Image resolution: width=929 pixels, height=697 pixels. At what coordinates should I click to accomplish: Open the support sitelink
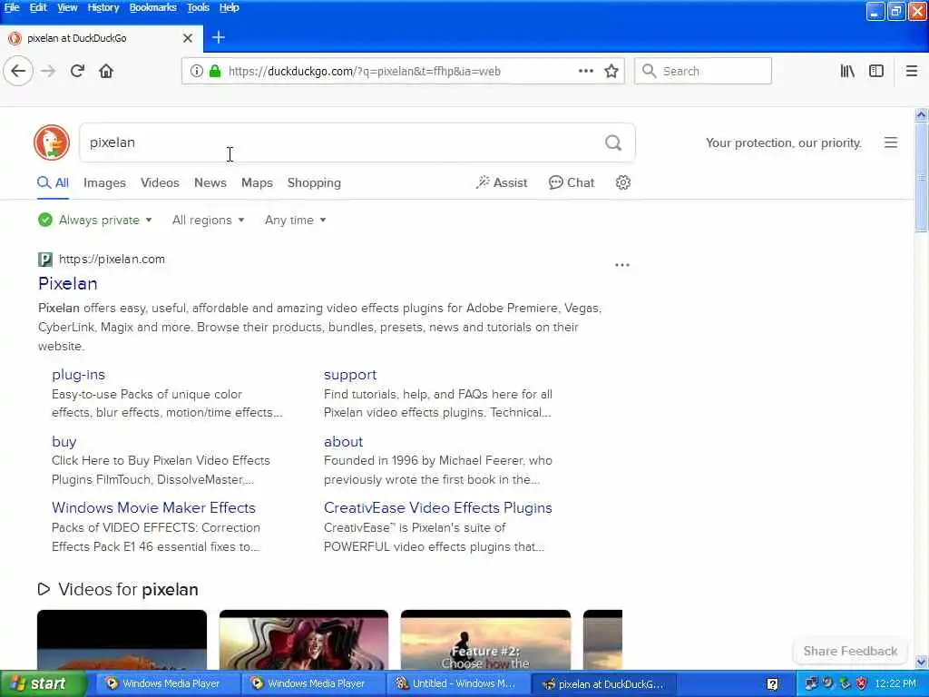point(350,375)
